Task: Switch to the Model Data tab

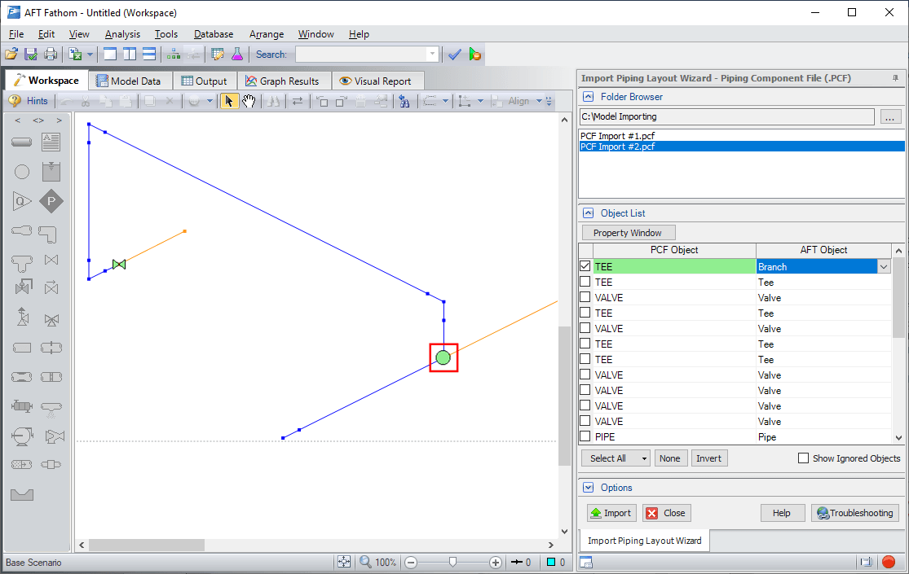Action: (130, 81)
